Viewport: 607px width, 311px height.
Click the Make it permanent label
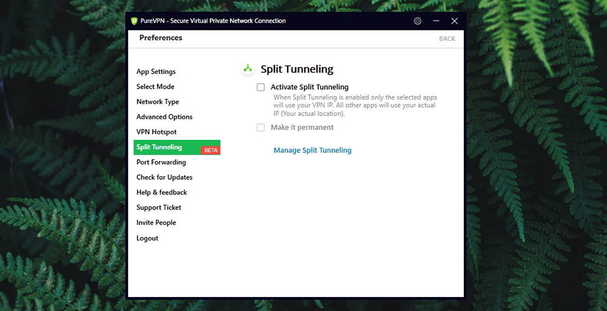click(302, 128)
